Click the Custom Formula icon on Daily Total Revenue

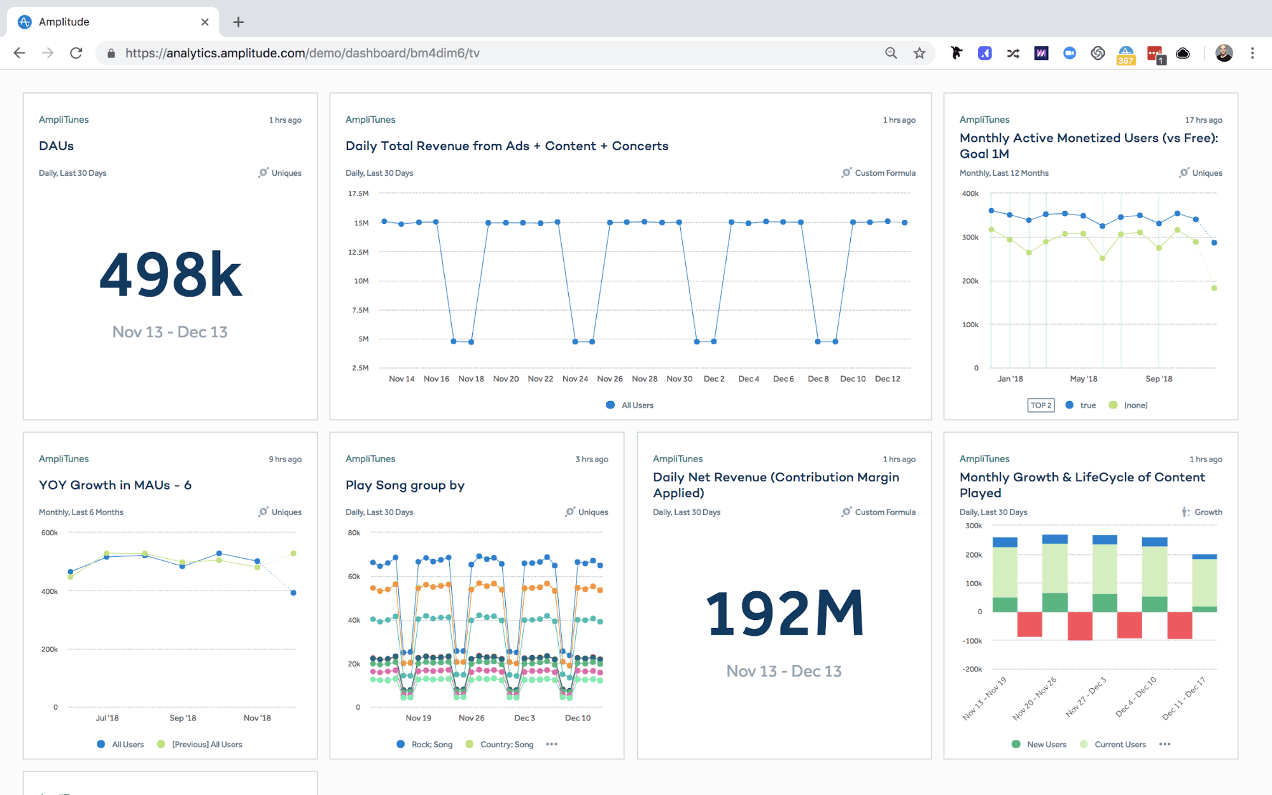click(846, 172)
